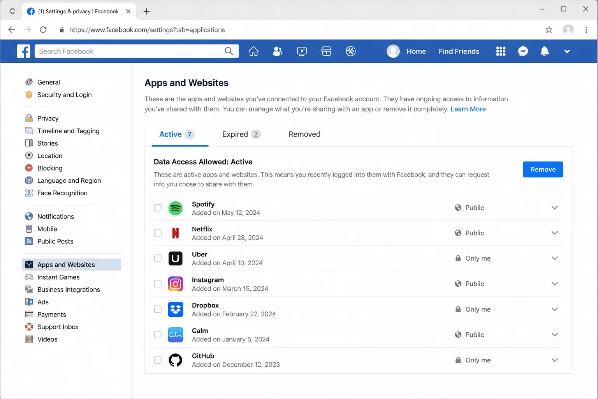Image resolution: width=598 pixels, height=399 pixels.
Task: Expand the Dropbox row chevron
Action: click(554, 309)
